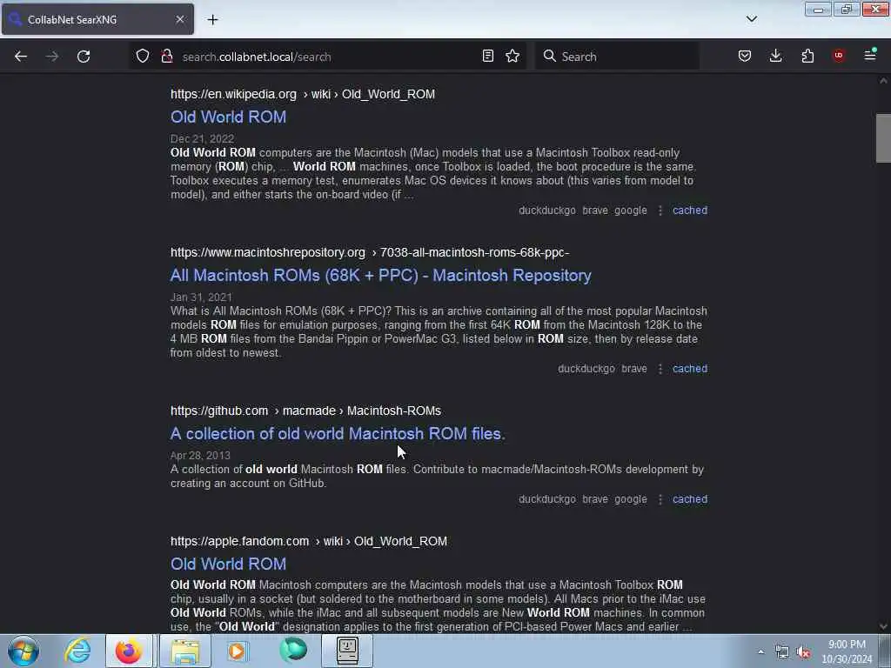Switch to Firefox in the taskbar
The width and height of the screenshot is (891, 668).
pos(129,651)
